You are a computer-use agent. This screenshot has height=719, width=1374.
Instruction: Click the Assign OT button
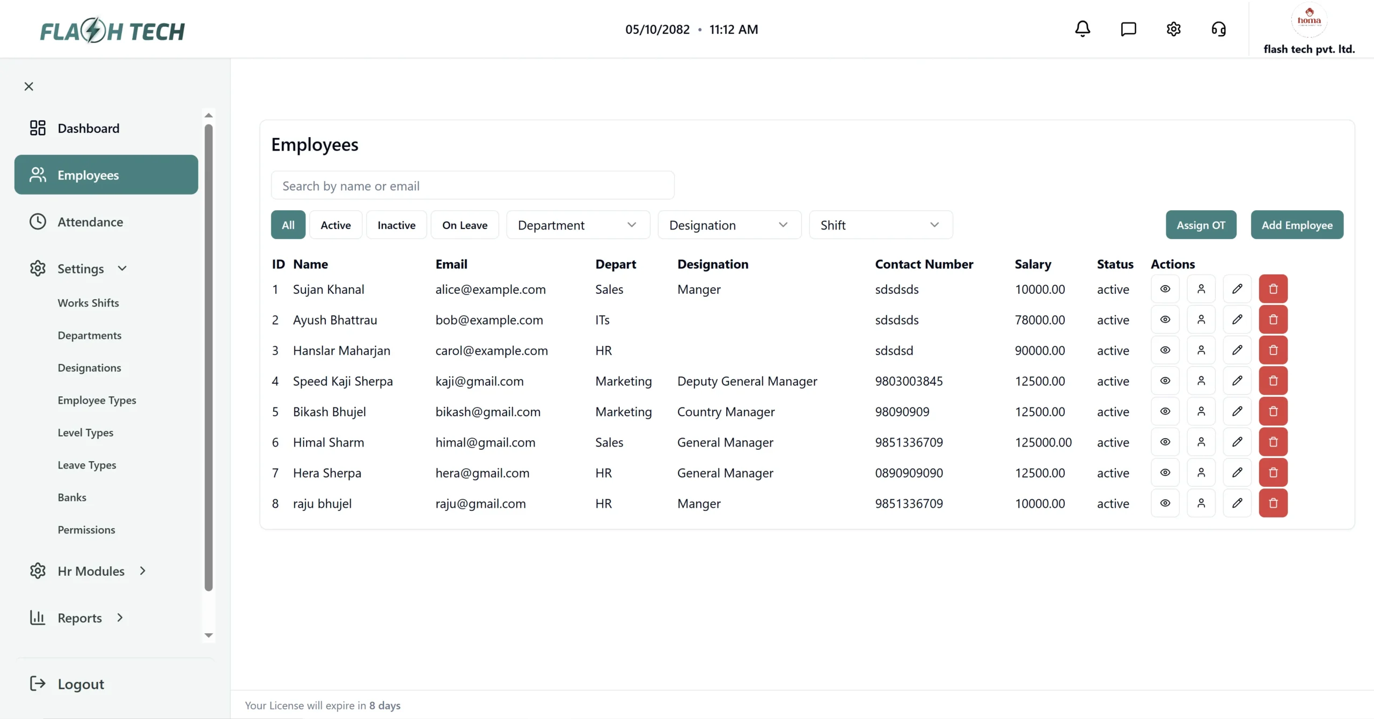(1200, 225)
